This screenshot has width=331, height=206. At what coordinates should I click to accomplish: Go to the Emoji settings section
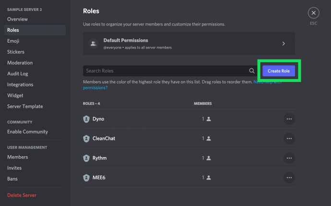[x=13, y=41]
